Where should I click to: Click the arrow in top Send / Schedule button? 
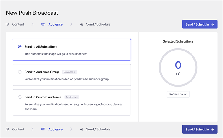click(213, 24)
